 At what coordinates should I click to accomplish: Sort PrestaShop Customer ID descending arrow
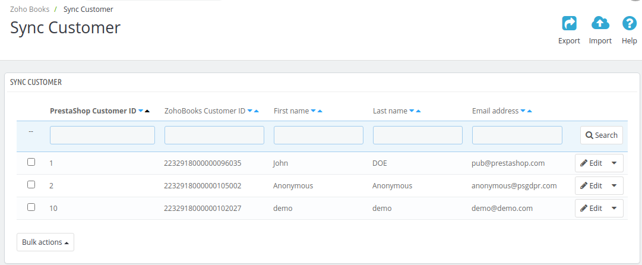[x=141, y=111]
